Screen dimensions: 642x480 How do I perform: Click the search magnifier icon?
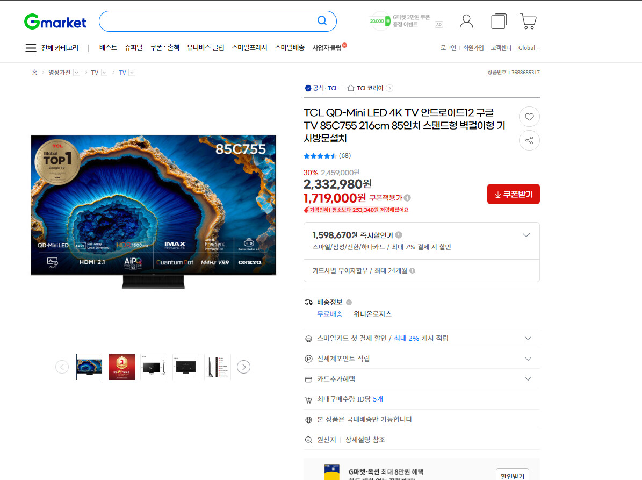click(x=322, y=21)
